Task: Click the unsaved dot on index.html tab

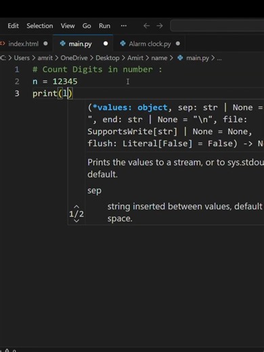Action: pyautogui.click(x=45, y=43)
